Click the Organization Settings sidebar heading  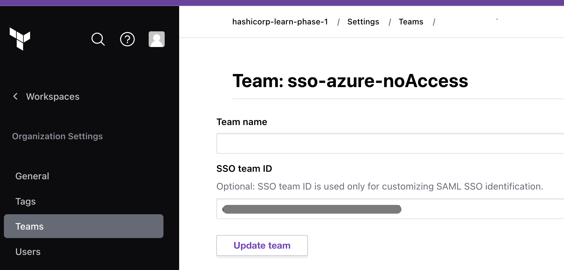click(57, 136)
